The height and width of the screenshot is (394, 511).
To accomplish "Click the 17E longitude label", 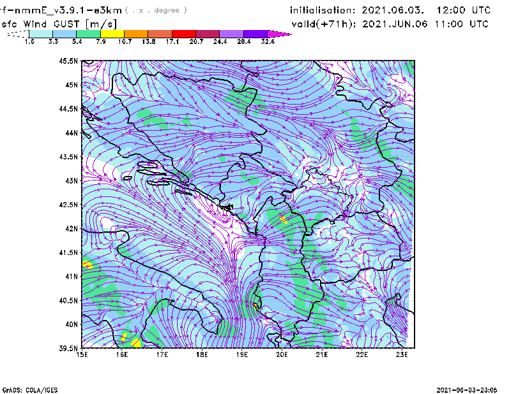I will (162, 354).
